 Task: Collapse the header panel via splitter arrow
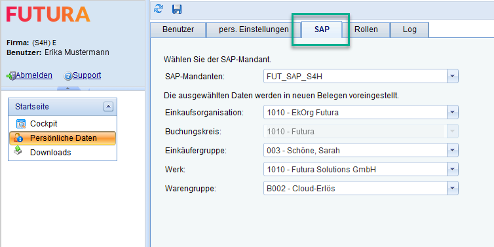pos(67,88)
